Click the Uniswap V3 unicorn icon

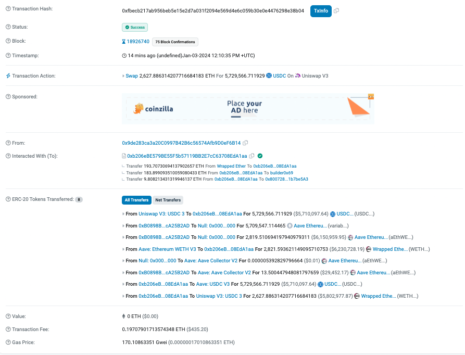pyautogui.click(x=298, y=75)
